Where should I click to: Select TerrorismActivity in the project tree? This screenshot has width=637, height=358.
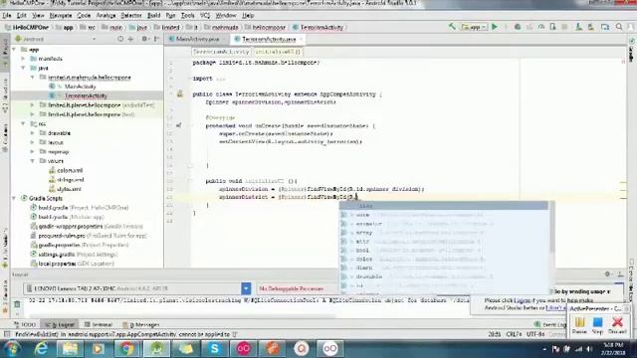click(86, 95)
